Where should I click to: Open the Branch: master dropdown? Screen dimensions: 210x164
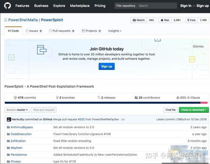[17, 110]
